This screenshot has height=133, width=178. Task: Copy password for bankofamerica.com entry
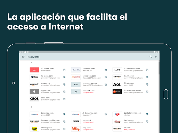(x=147, y=114)
